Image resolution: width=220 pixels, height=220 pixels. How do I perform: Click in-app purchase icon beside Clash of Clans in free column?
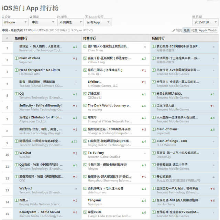point(16,58)
